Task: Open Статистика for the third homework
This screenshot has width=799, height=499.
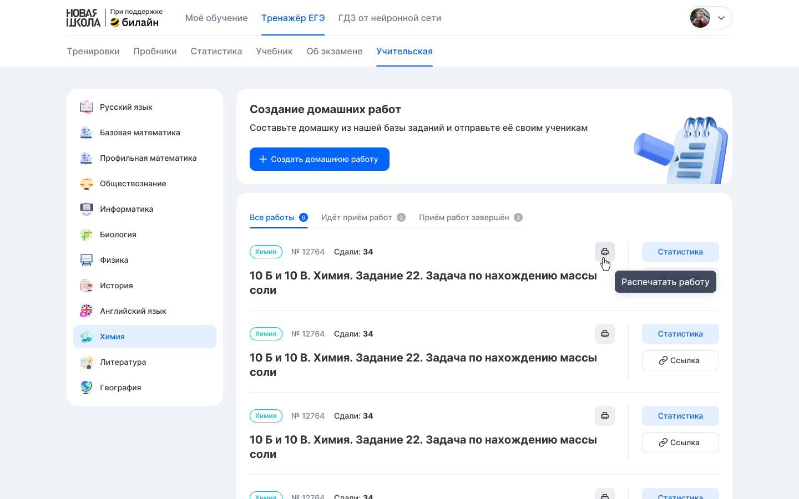Action: pyautogui.click(x=680, y=416)
